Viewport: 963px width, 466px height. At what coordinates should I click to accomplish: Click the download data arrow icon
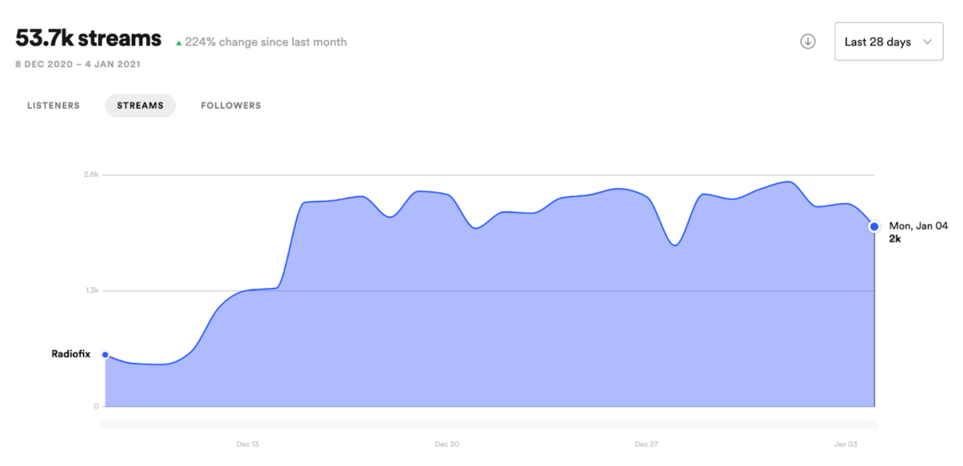point(807,41)
